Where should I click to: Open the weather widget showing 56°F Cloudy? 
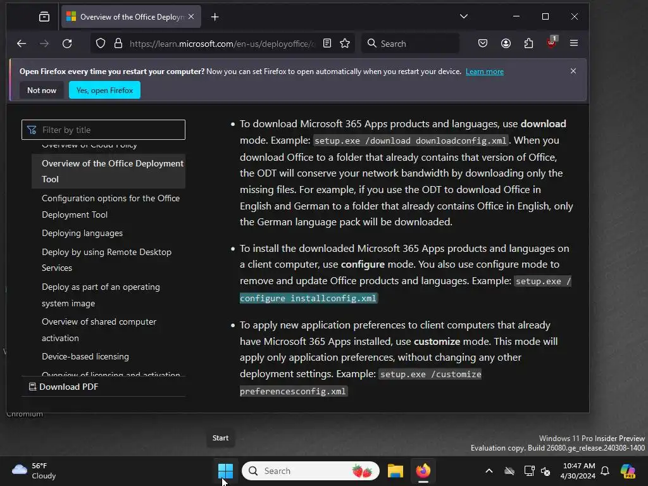34,471
